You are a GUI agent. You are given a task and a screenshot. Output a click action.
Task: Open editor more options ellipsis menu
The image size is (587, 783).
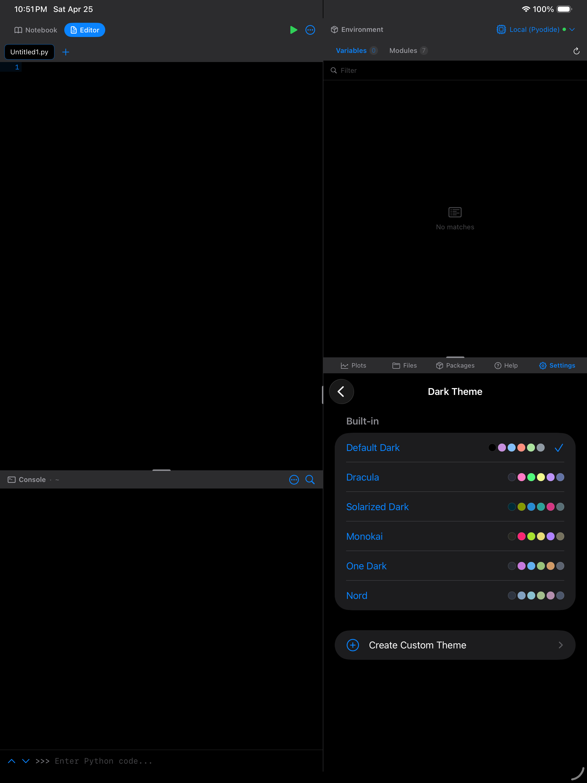click(x=310, y=30)
